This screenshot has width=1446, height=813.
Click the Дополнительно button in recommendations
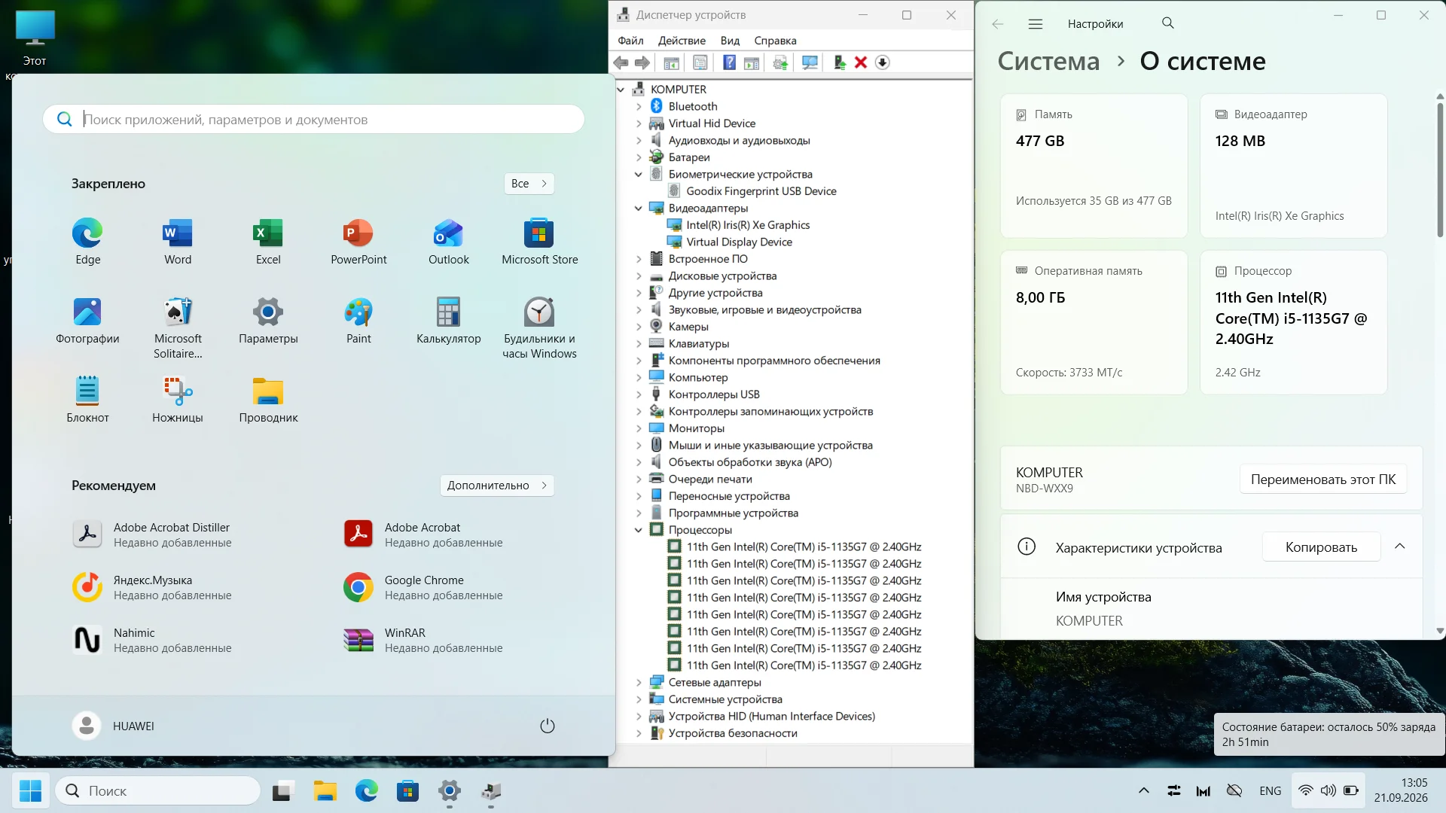click(x=497, y=486)
